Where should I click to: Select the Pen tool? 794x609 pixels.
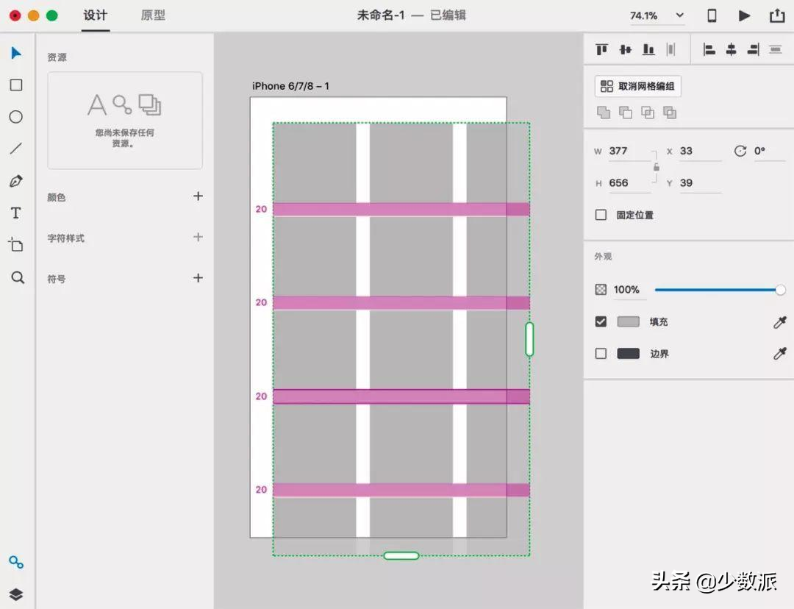pos(16,181)
